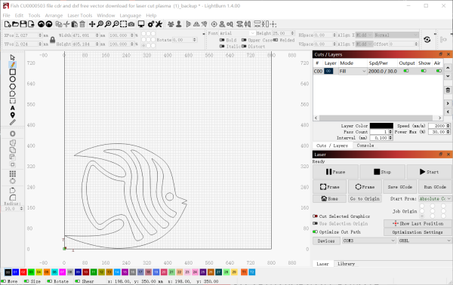Click the Optimization Settings button
Image resolution: width=453 pixels, height=285 pixels.
tap(418, 232)
